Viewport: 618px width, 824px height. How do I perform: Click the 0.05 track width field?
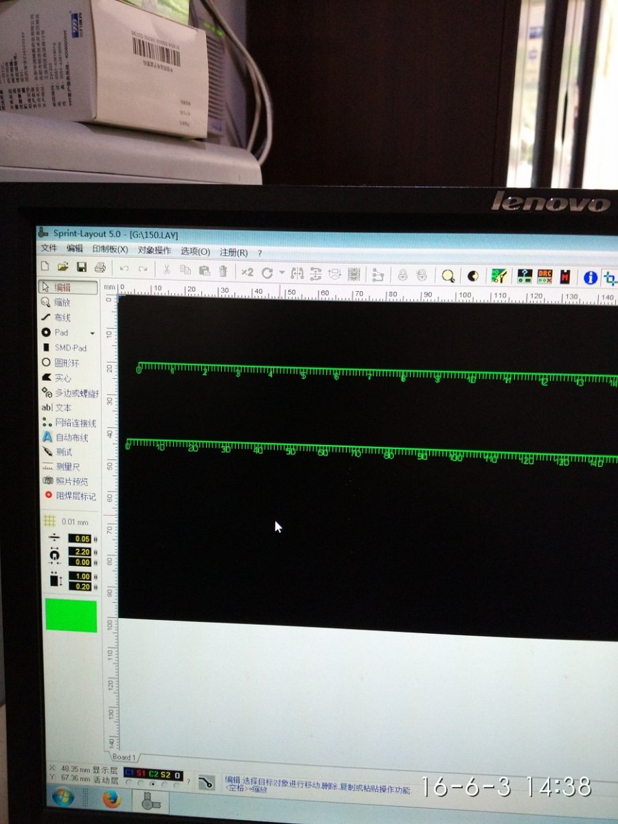click(80, 539)
